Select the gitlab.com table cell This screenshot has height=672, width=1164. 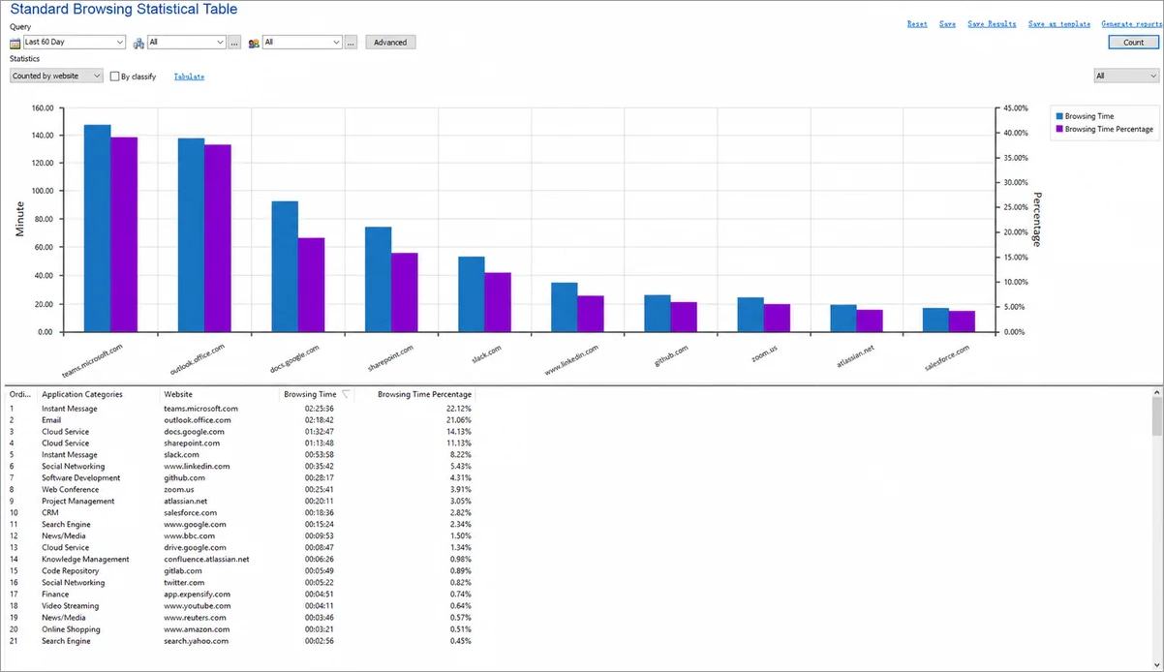tap(183, 571)
